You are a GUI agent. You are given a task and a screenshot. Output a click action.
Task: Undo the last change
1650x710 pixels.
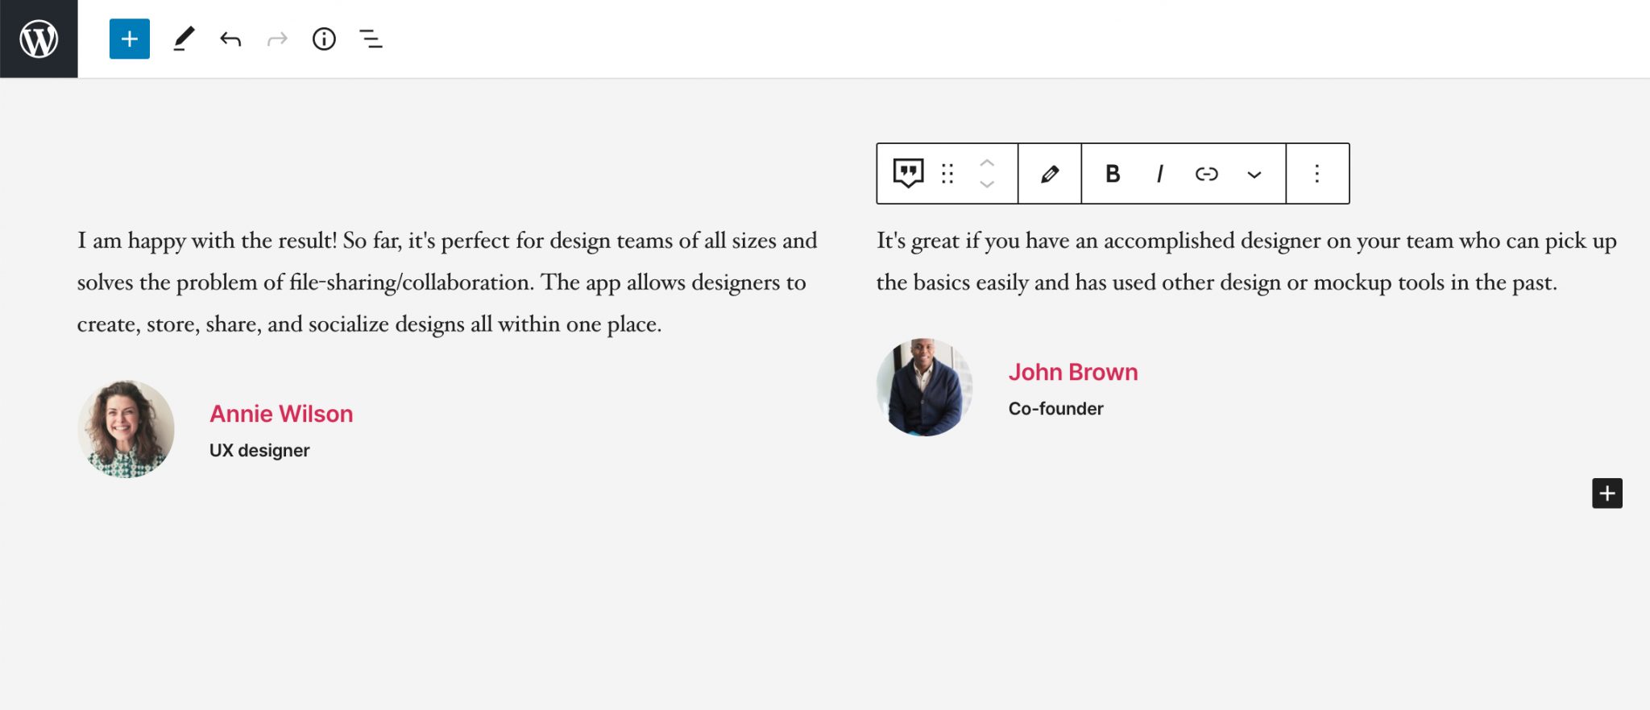pos(230,39)
